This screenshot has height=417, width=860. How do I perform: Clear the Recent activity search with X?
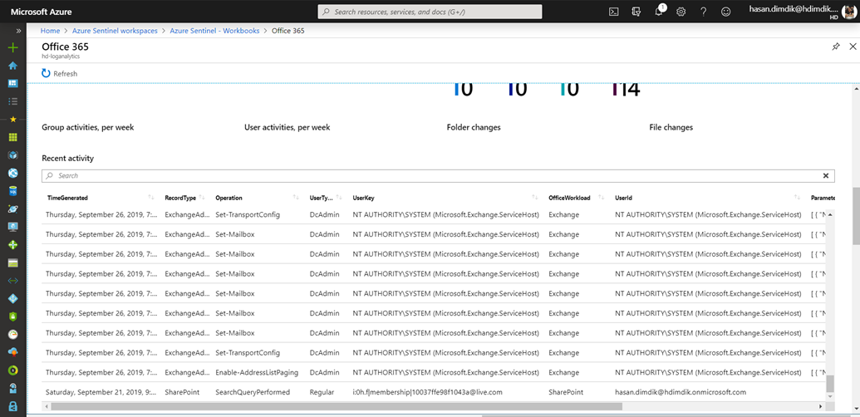click(x=826, y=176)
